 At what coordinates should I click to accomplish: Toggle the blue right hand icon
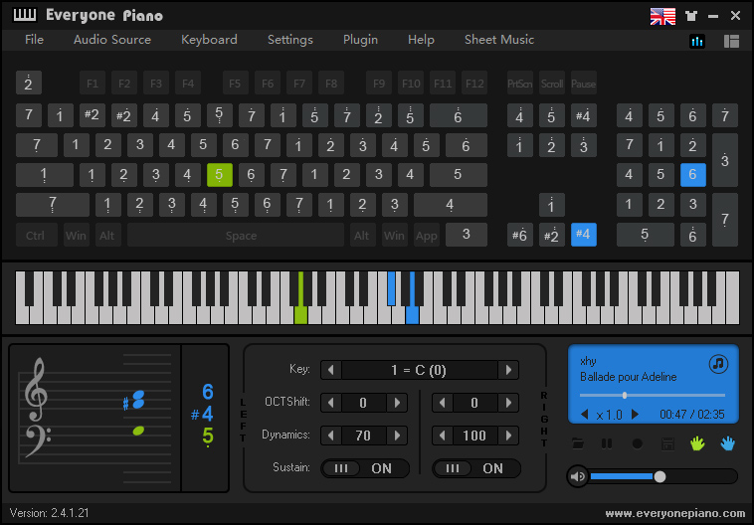(x=727, y=442)
